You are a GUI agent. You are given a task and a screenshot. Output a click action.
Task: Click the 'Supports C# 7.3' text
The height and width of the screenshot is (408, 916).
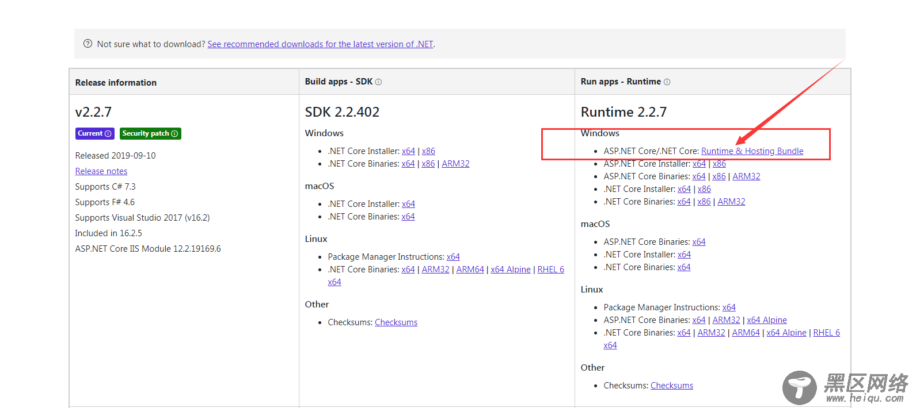[105, 187]
